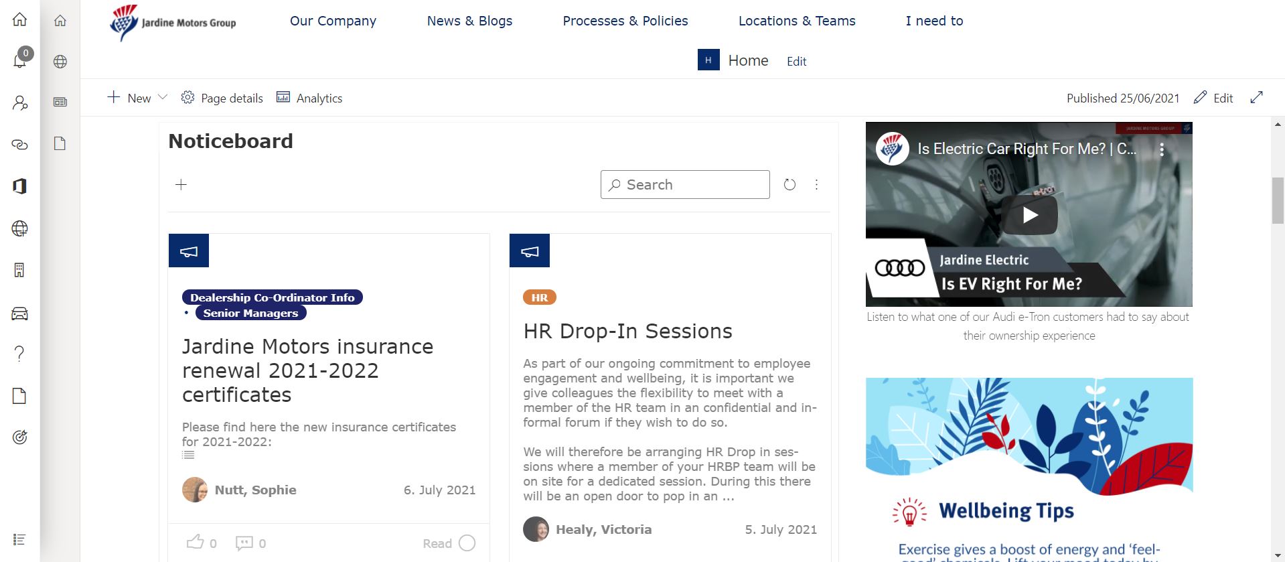
Task: Open the page icon in the inner sidebar
Action: [x=60, y=143]
